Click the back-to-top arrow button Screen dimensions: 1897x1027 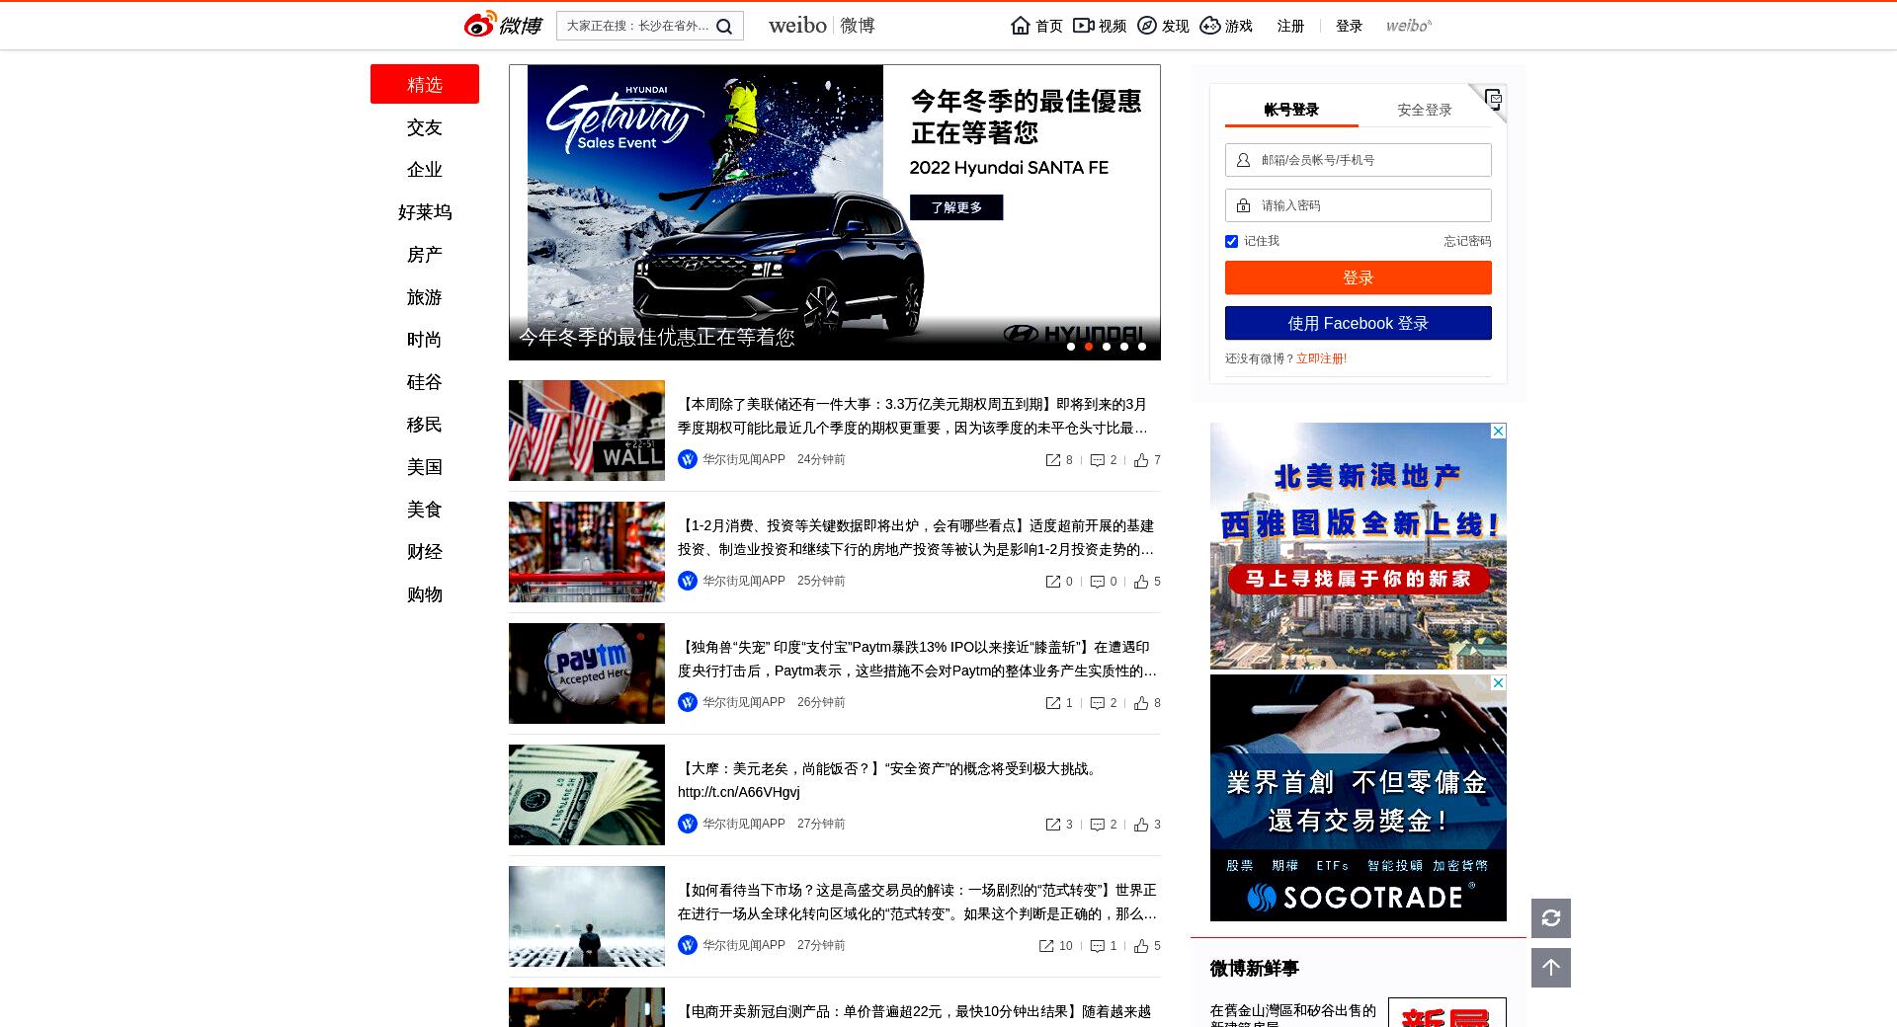(1551, 968)
